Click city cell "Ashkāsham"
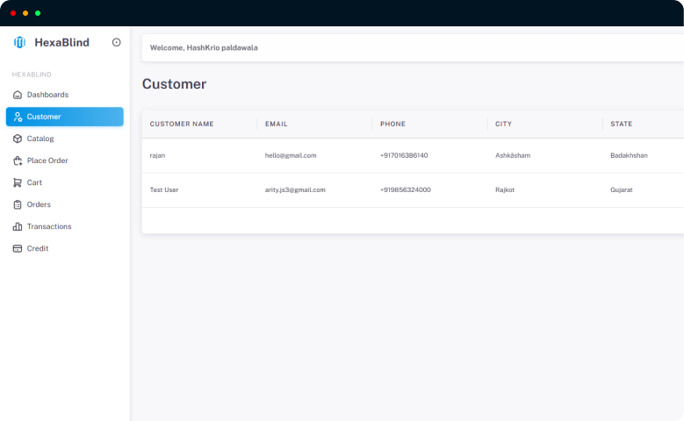This screenshot has height=421, width=684. click(513, 155)
